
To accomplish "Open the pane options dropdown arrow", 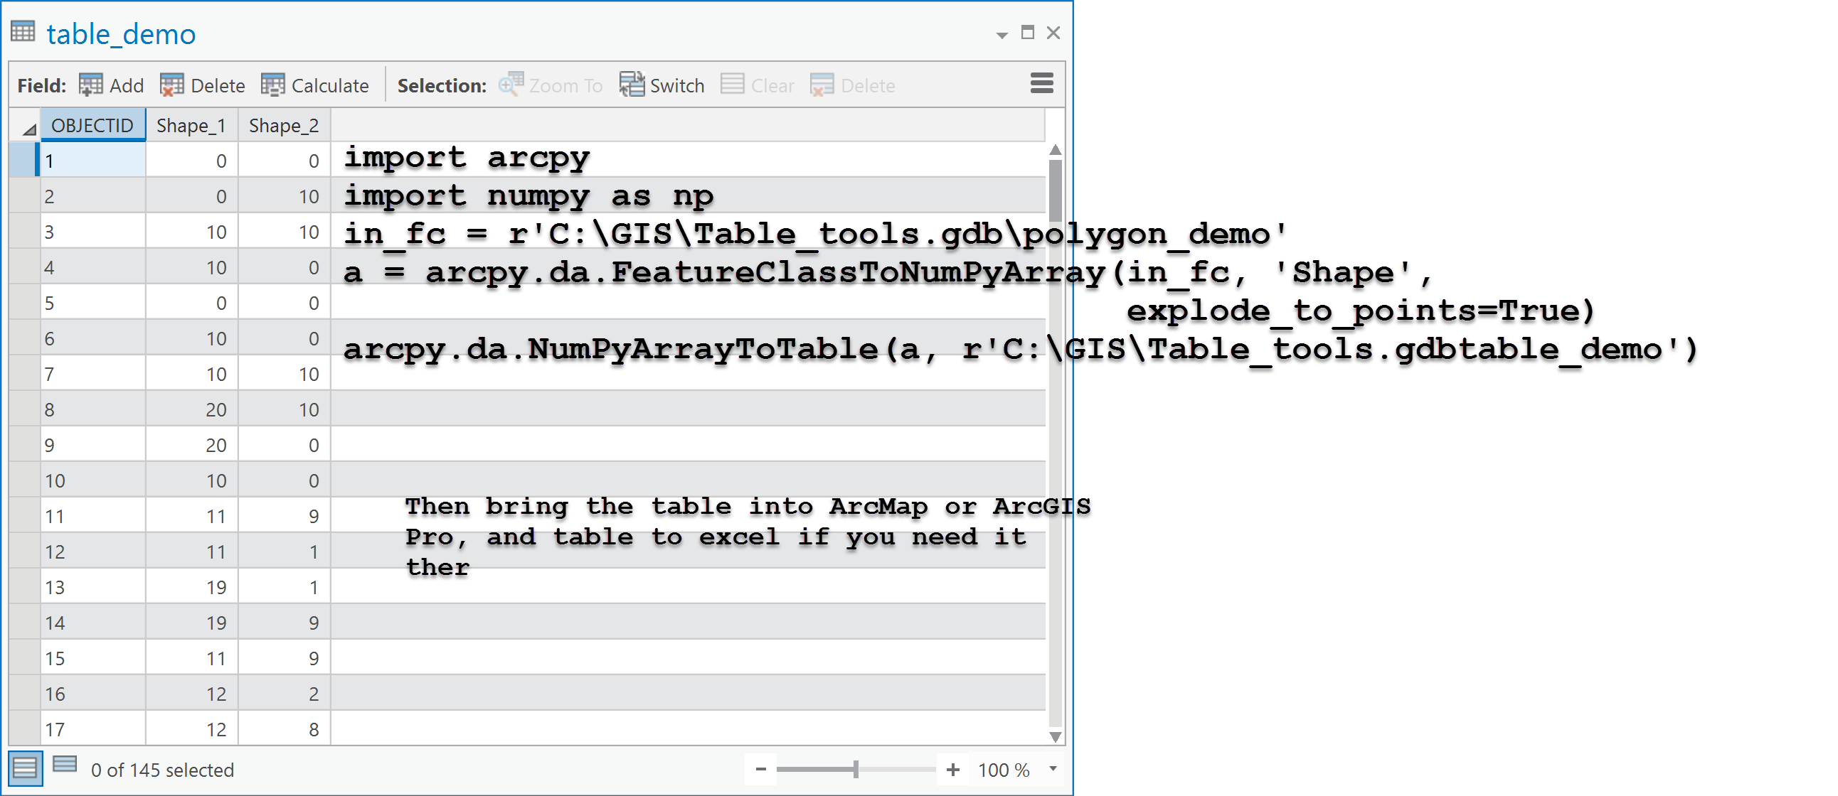I will [x=1002, y=34].
